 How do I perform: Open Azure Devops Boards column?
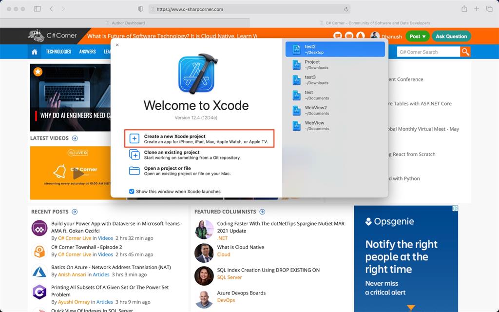(241, 293)
